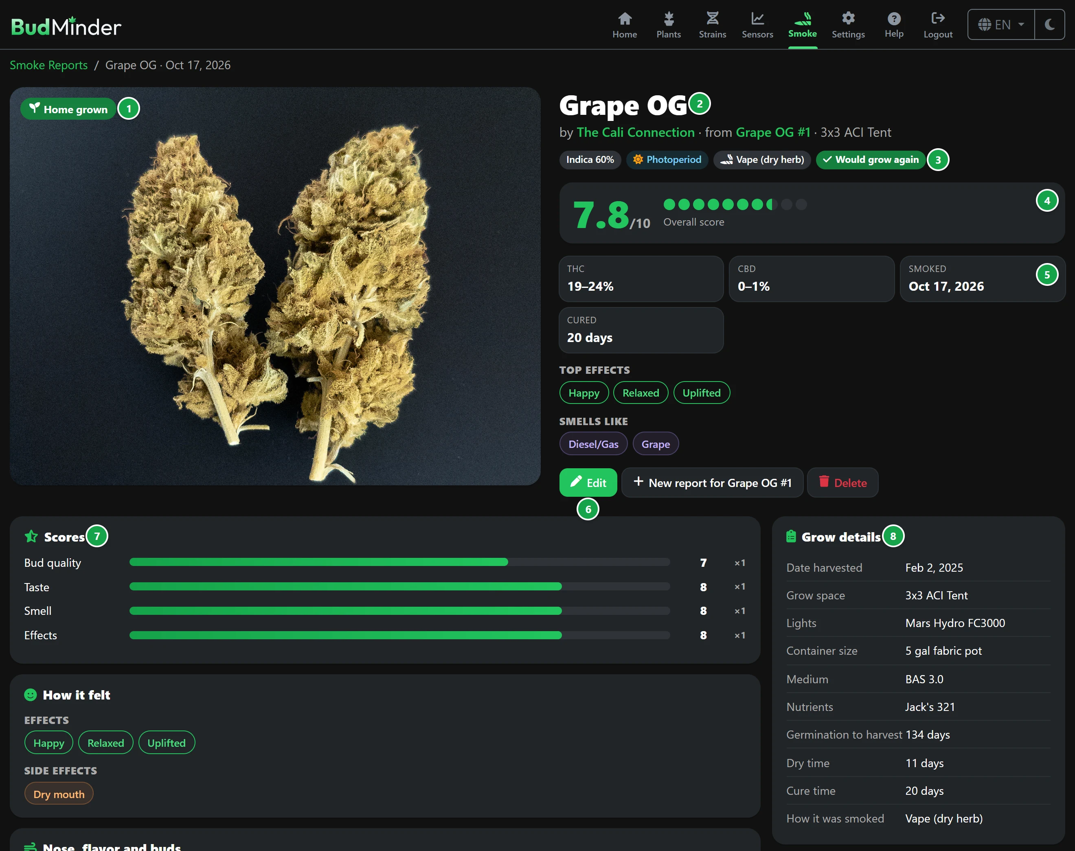The width and height of the screenshot is (1075, 851).
Task: Click the How it felt smiley icon
Action: (x=31, y=695)
